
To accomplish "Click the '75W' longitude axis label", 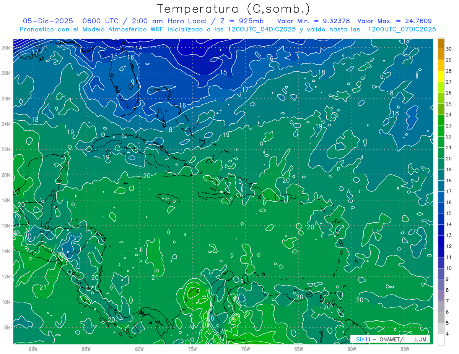I will (x=192, y=349).
